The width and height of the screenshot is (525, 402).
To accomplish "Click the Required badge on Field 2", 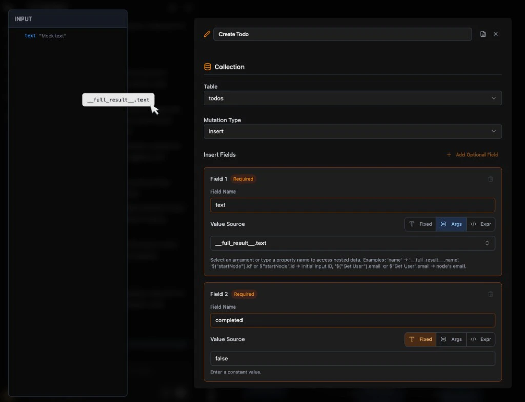I will (x=244, y=294).
